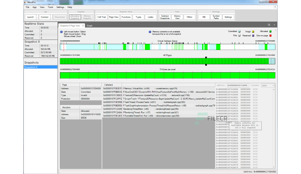Click the Protection value 00040404

pyautogui.click(x=85, y=99)
